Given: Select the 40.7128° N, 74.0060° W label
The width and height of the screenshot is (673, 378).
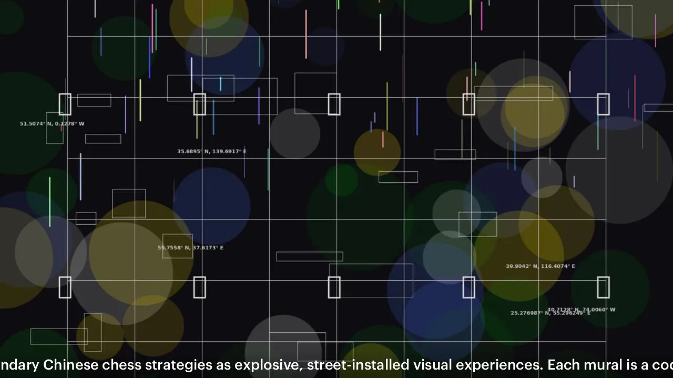Looking at the screenshot, I should 582,310.
